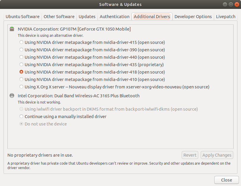This screenshot has height=186, width=241.
Task: Click the Apply Changes button
Action: 217,155
